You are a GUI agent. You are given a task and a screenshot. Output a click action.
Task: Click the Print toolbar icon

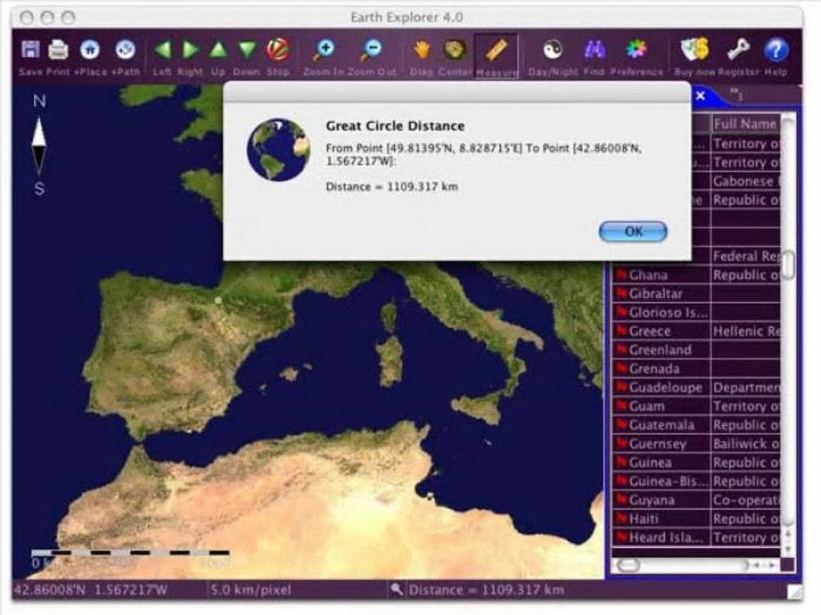pos(58,50)
